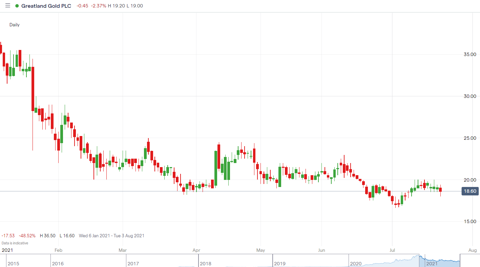Jump to 2020 in the navigator timeline
The width and height of the screenshot is (480, 267).
(356, 263)
